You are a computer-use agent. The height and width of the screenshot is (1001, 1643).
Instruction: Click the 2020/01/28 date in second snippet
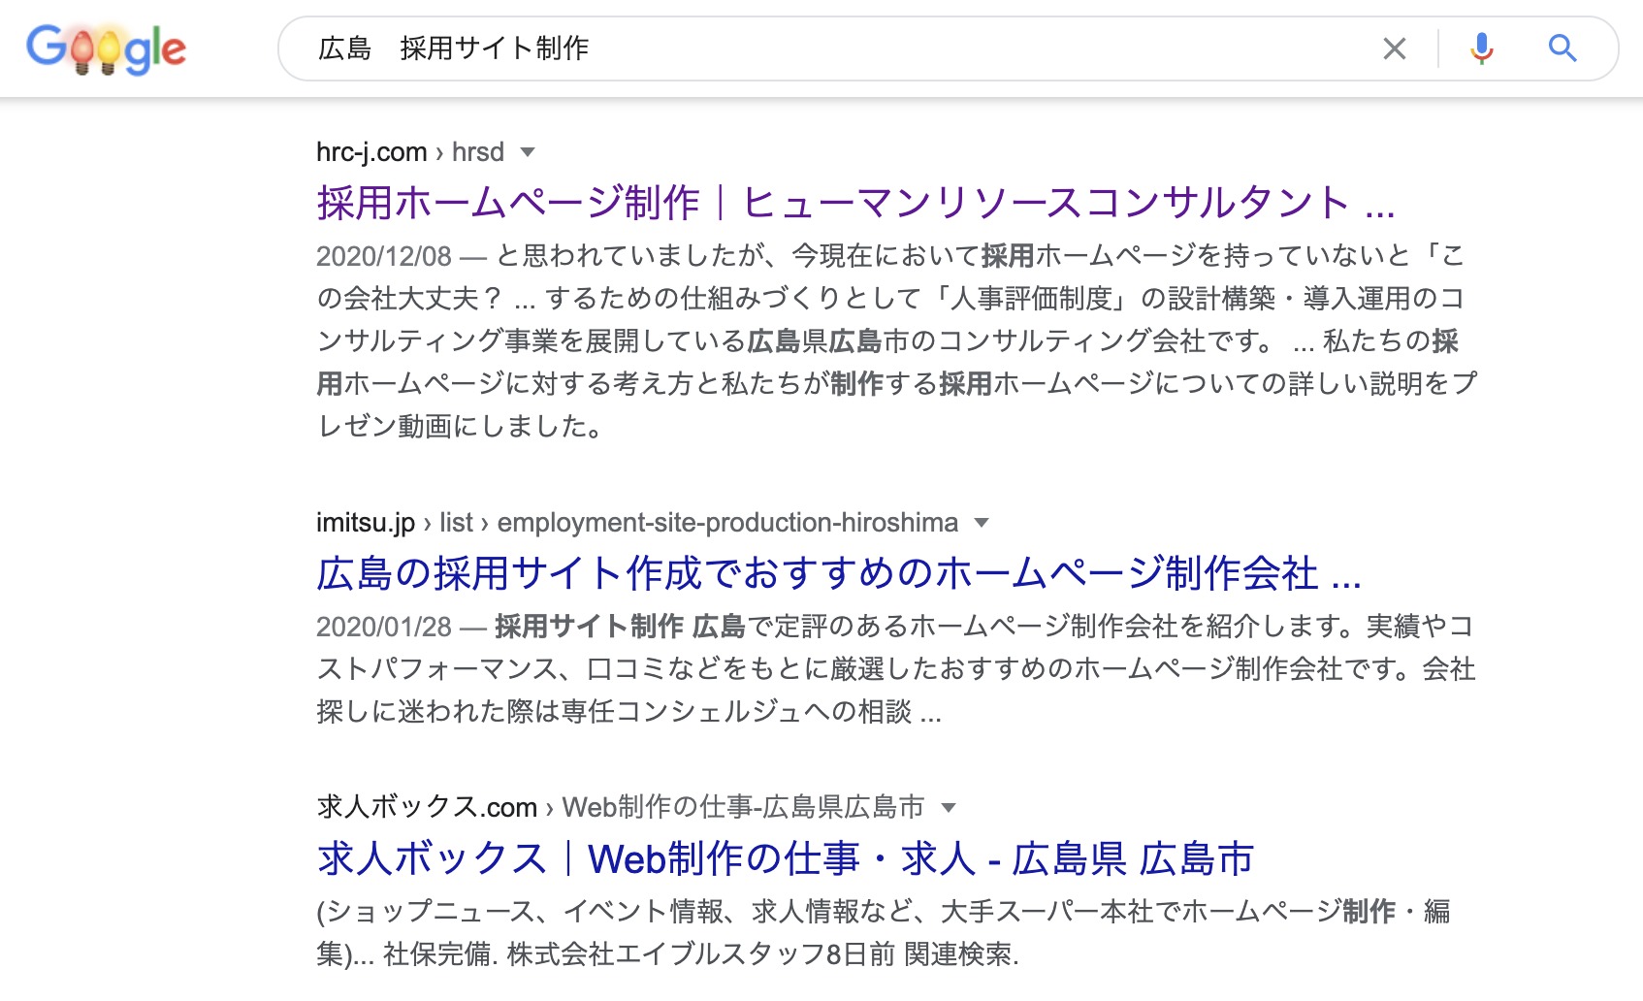pyautogui.click(x=384, y=627)
